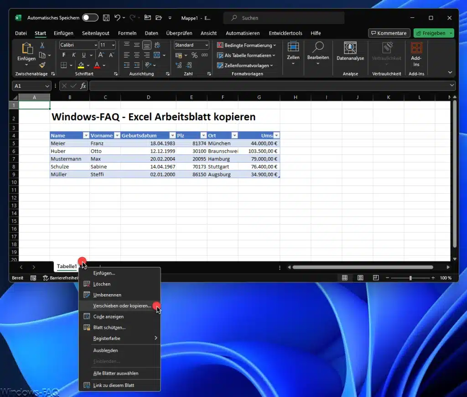This screenshot has height=397, width=467.
Task: Open the Vorname column filter dropdown
Action: click(x=117, y=135)
